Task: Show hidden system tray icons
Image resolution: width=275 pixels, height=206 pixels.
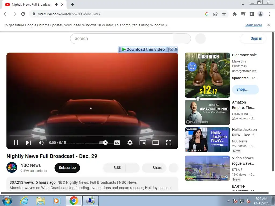Action: pyautogui.click(x=228, y=201)
